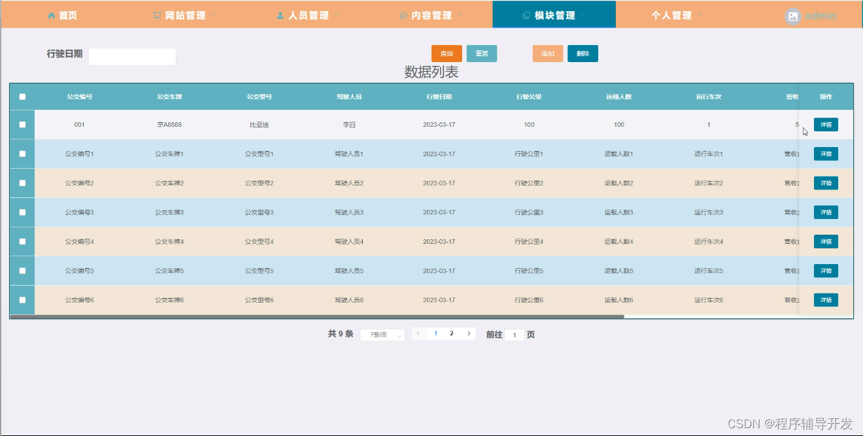Click the 操作 column header
The image size is (863, 436).
(x=826, y=97)
